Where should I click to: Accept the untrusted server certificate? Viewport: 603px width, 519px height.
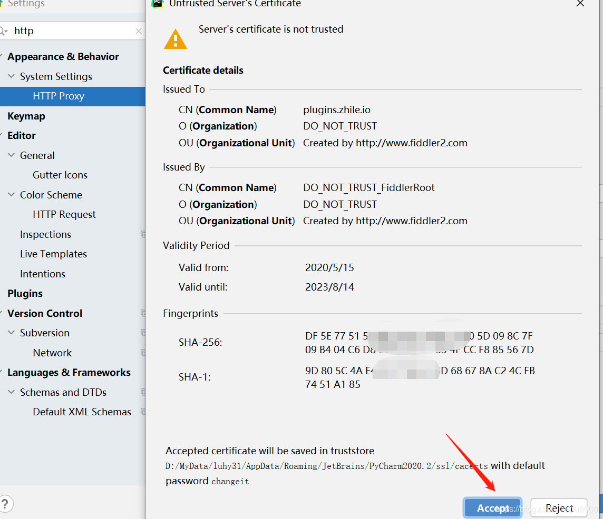coord(493,508)
